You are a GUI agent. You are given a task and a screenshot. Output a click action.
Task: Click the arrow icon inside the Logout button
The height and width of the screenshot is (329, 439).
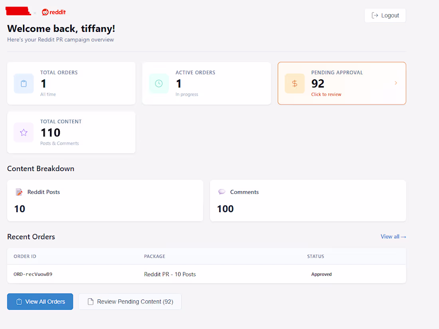coord(375,15)
